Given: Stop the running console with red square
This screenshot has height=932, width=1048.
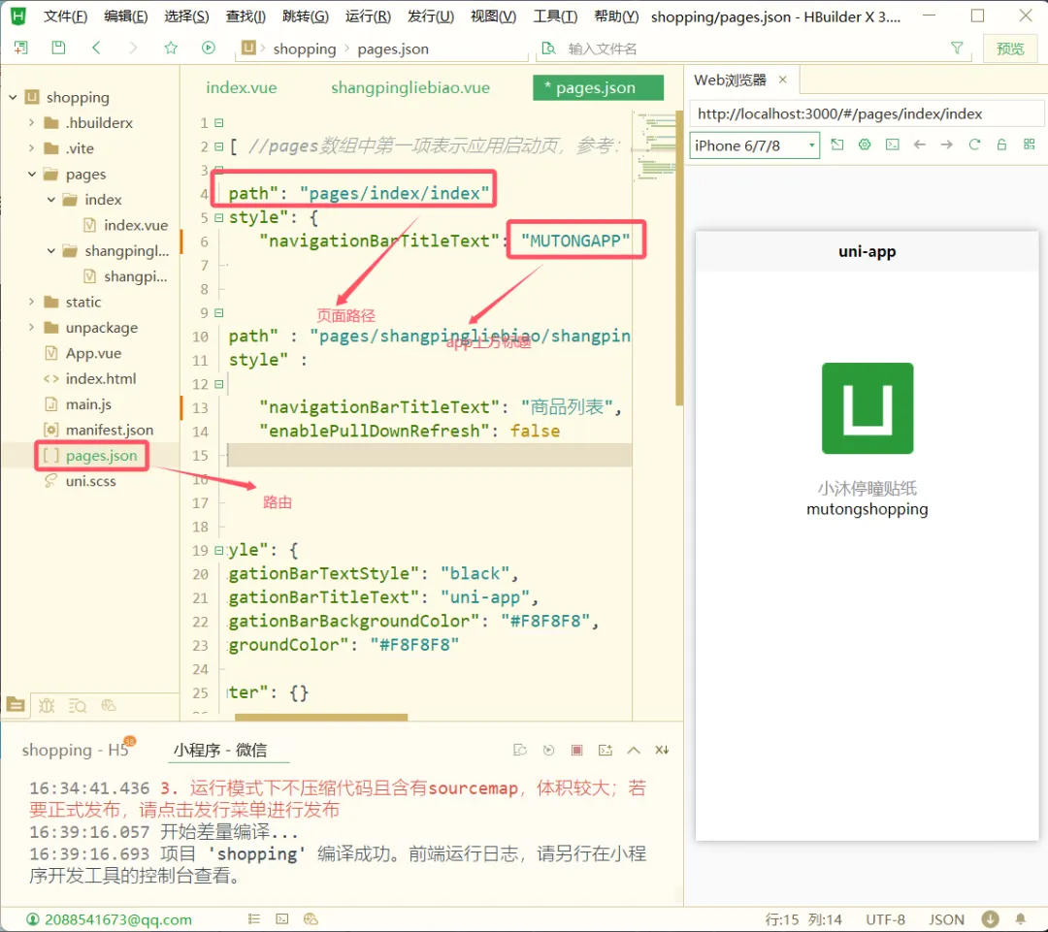Looking at the screenshot, I should (576, 751).
